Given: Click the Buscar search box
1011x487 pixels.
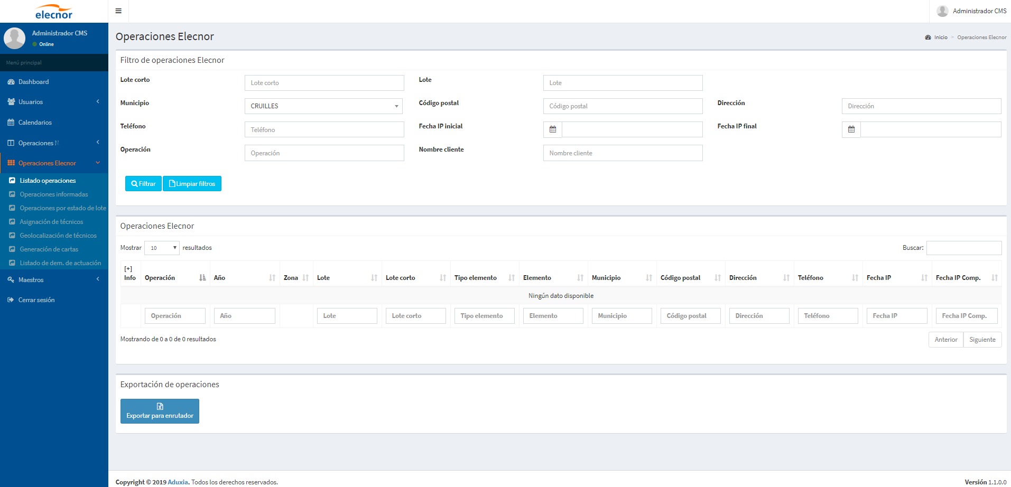Looking at the screenshot, I should point(964,248).
